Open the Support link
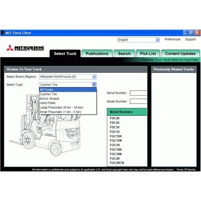201x201 pixels. tap(190, 39)
